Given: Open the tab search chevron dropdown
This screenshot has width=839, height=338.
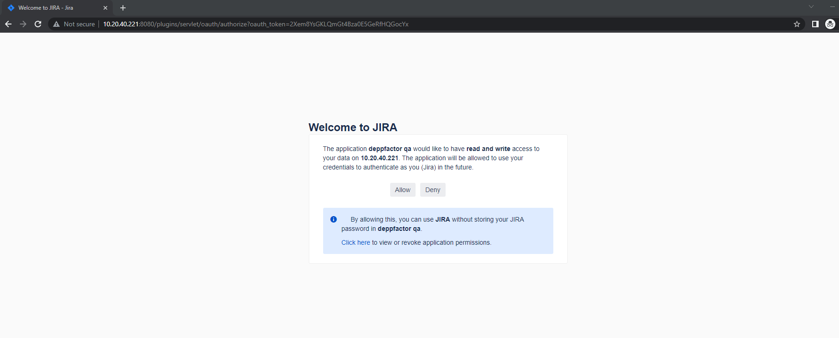Looking at the screenshot, I should coord(811,7).
